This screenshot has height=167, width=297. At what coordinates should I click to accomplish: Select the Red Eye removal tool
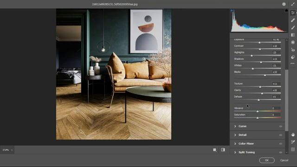[293, 50]
